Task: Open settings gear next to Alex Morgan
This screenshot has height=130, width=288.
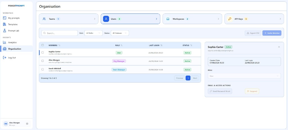Action: click(x=27, y=124)
